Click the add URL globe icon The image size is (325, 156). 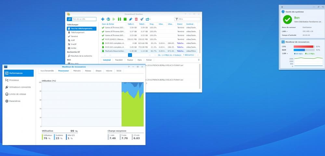coord(108,19)
